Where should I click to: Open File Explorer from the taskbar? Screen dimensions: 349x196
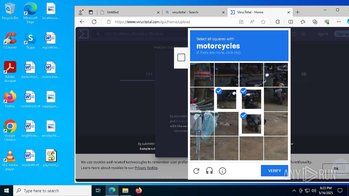coord(125,191)
